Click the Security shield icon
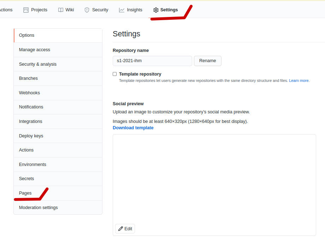 [x=87, y=10]
